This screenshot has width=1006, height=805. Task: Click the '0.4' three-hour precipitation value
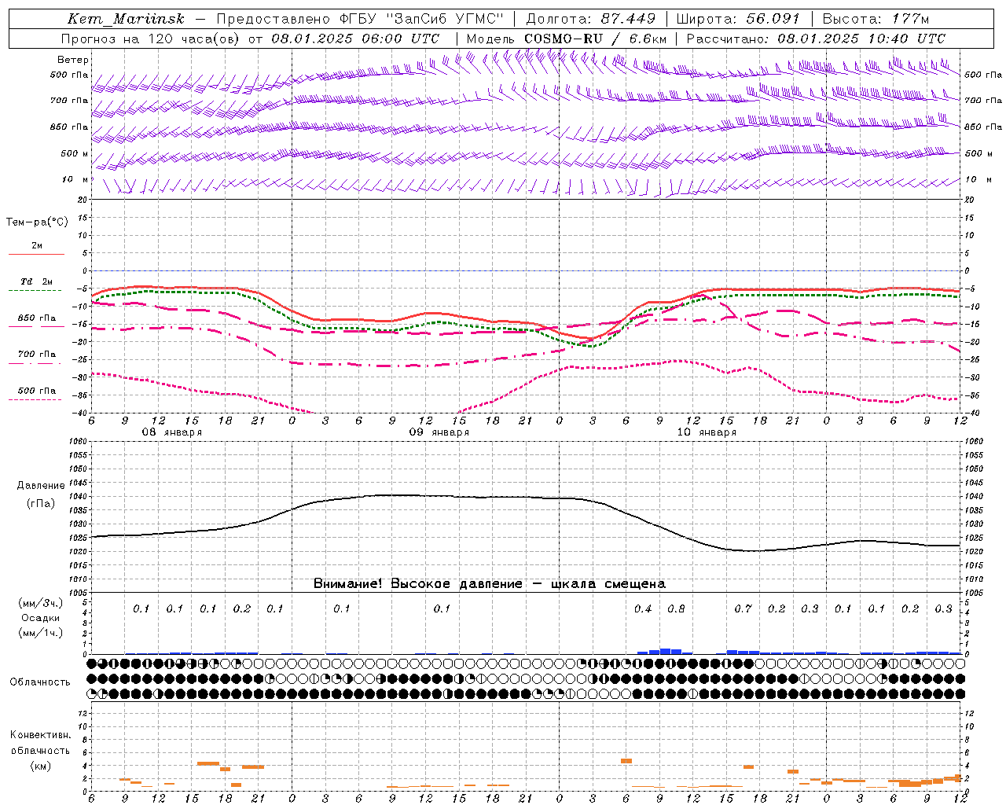pos(643,608)
